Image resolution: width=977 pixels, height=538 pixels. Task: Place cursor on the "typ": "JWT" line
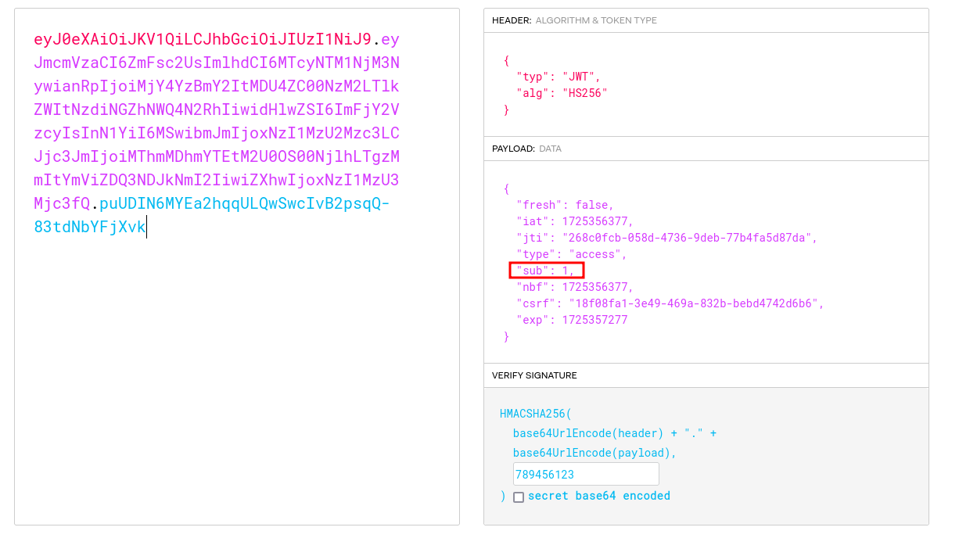(559, 77)
